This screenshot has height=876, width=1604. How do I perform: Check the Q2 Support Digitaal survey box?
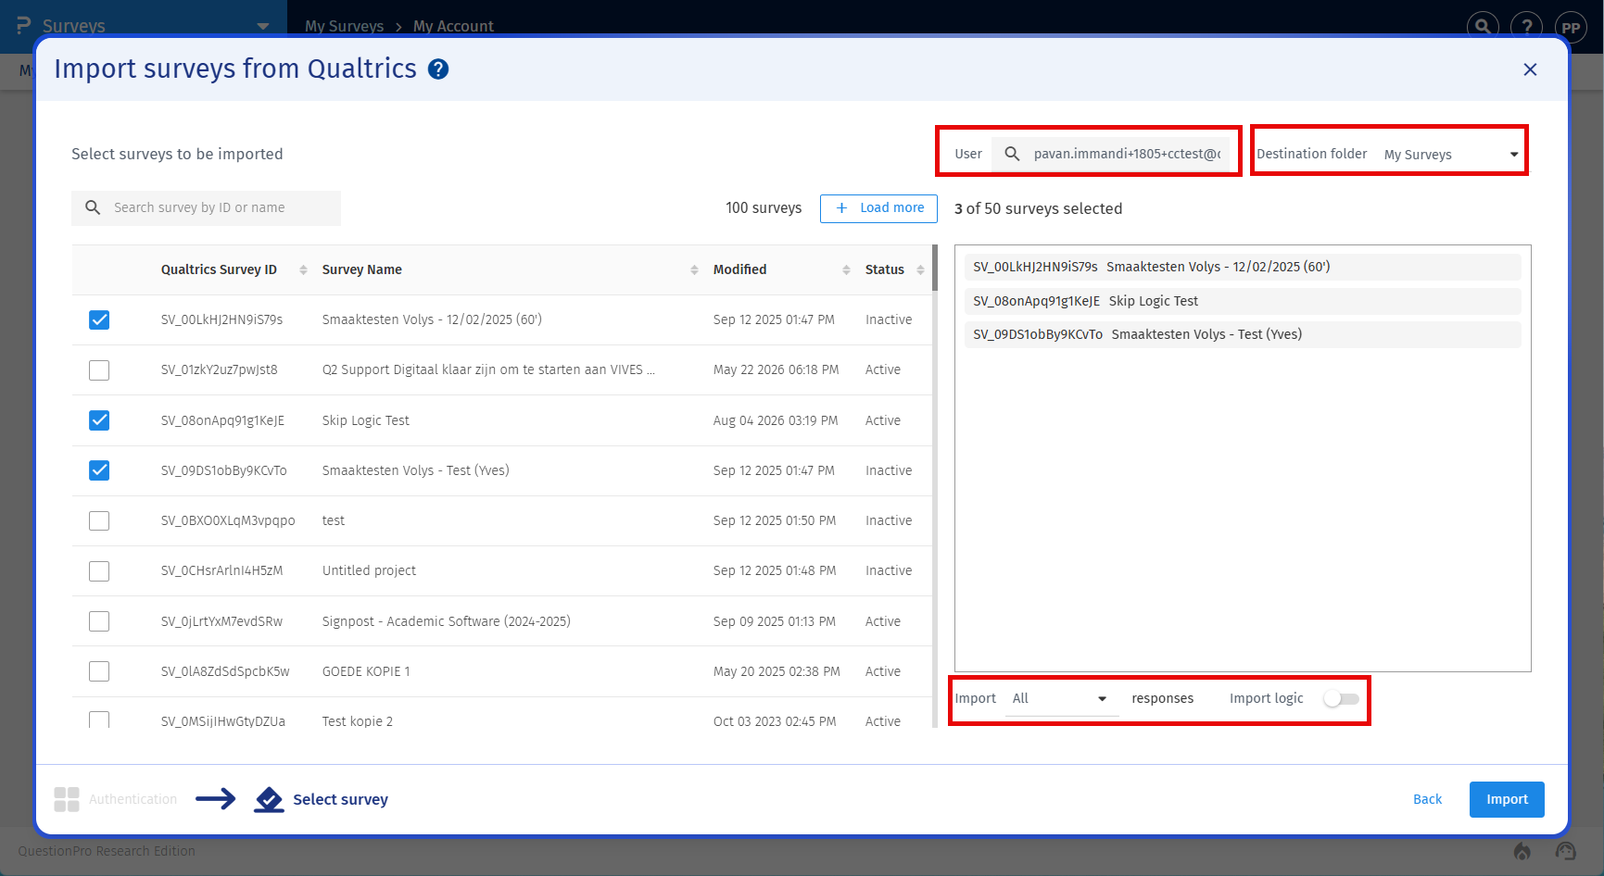point(99,370)
